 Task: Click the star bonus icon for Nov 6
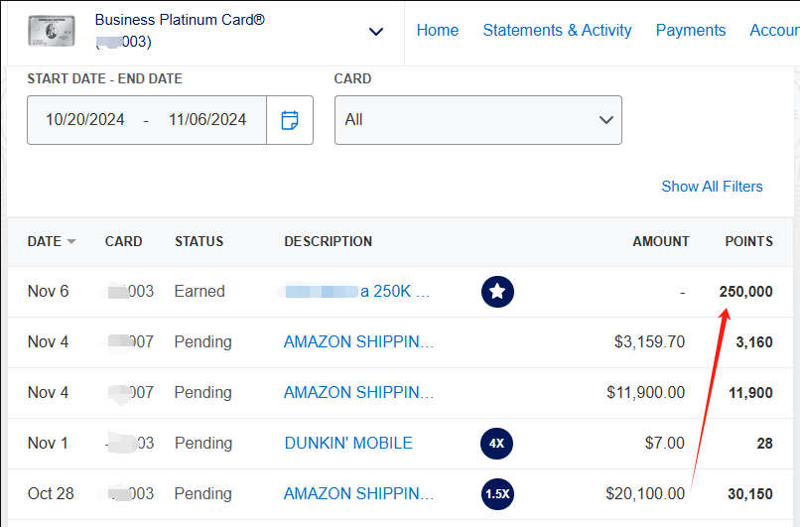click(x=497, y=292)
